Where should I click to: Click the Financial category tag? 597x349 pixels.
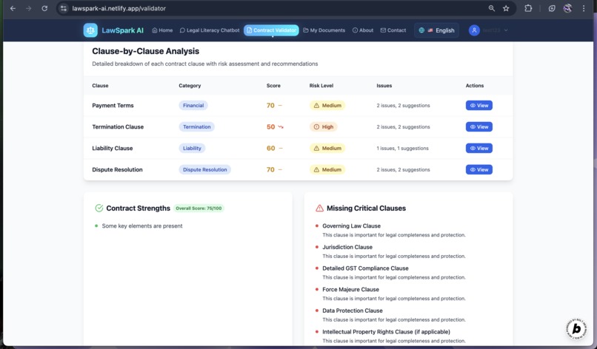tap(193, 106)
